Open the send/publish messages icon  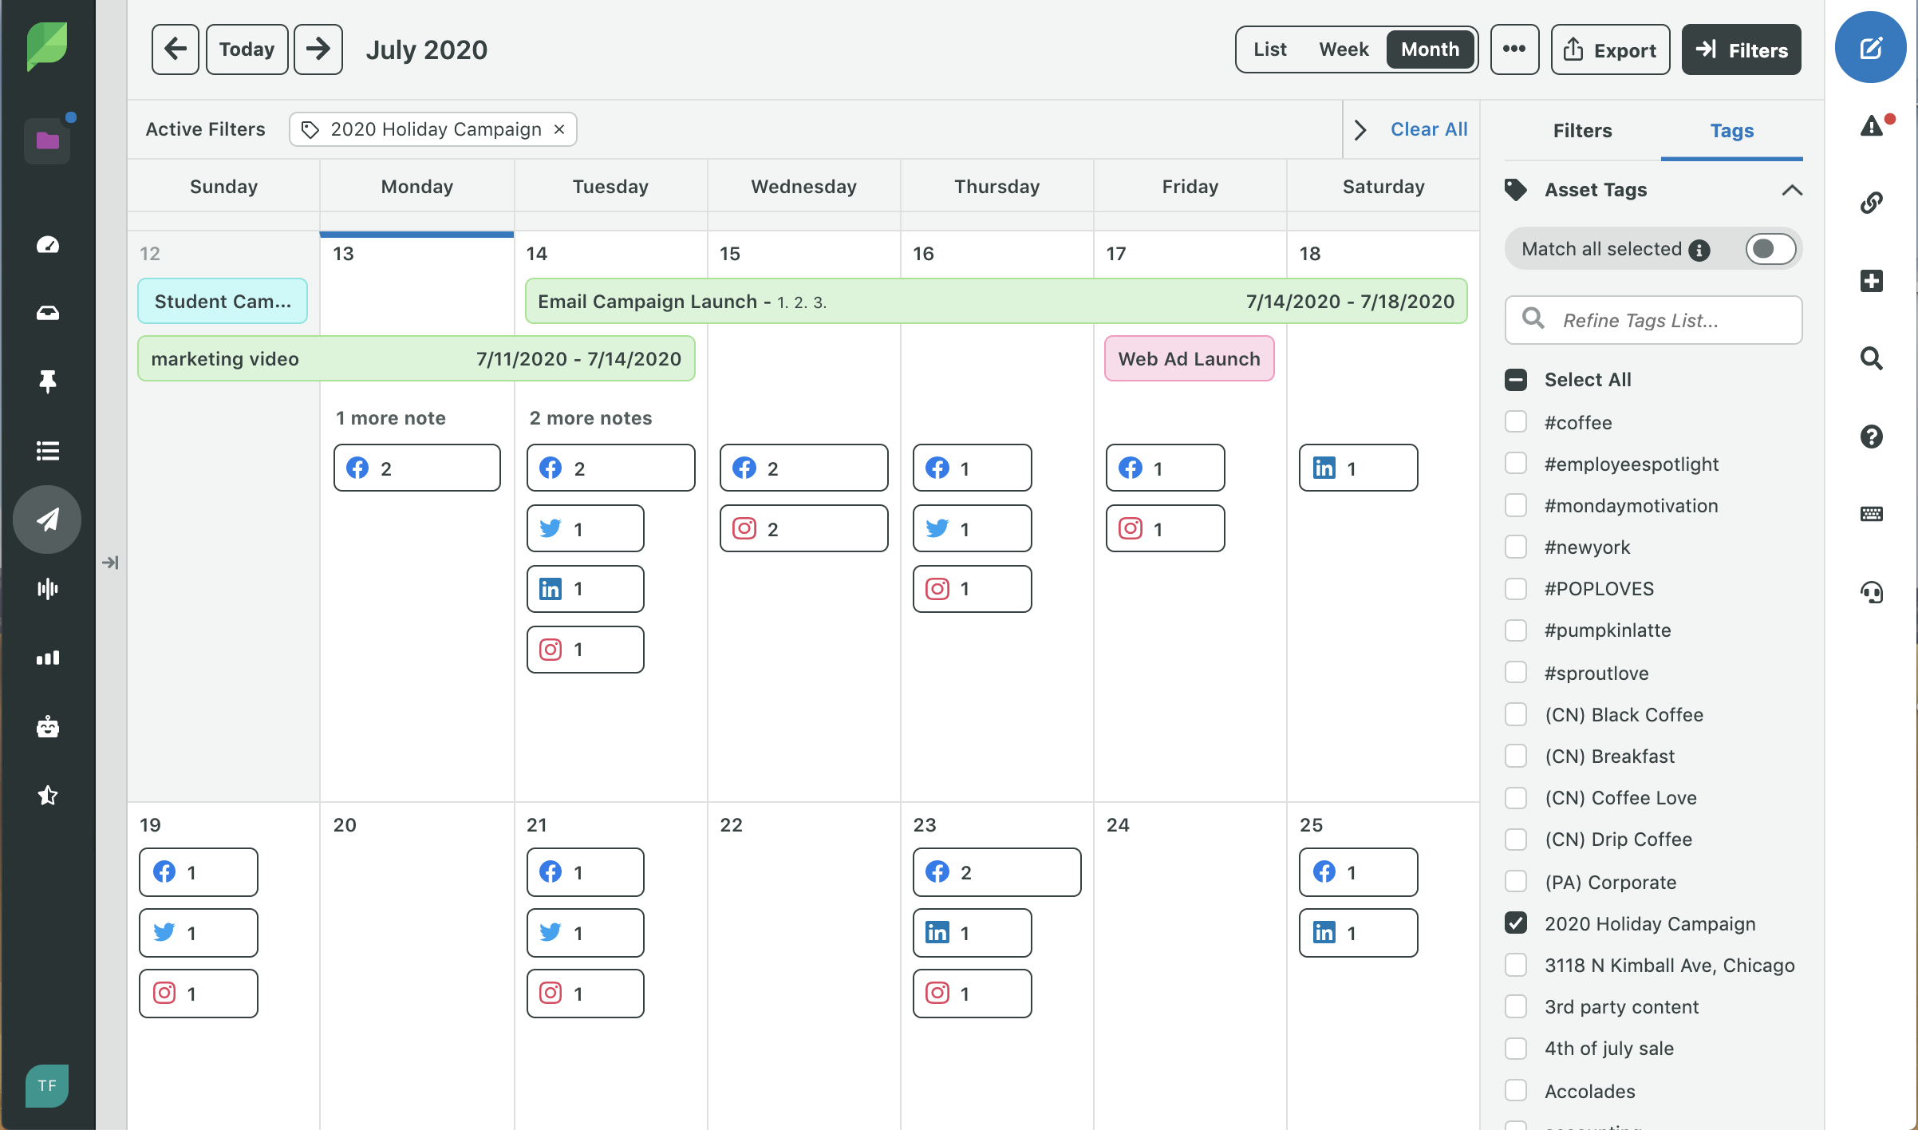pyautogui.click(x=47, y=518)
